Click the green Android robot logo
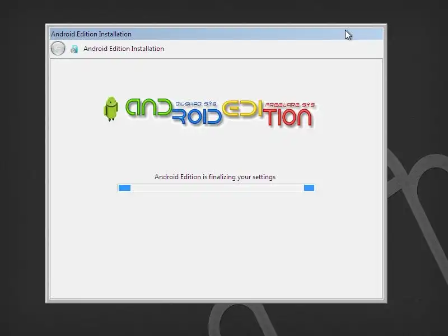 [x=111, y=109]
